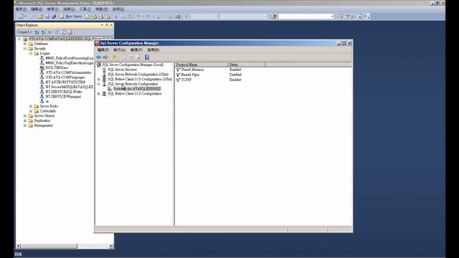Click the Back arrow in Configuration Manager toolbar
This screenshot has height=258, width=459.
99,57
